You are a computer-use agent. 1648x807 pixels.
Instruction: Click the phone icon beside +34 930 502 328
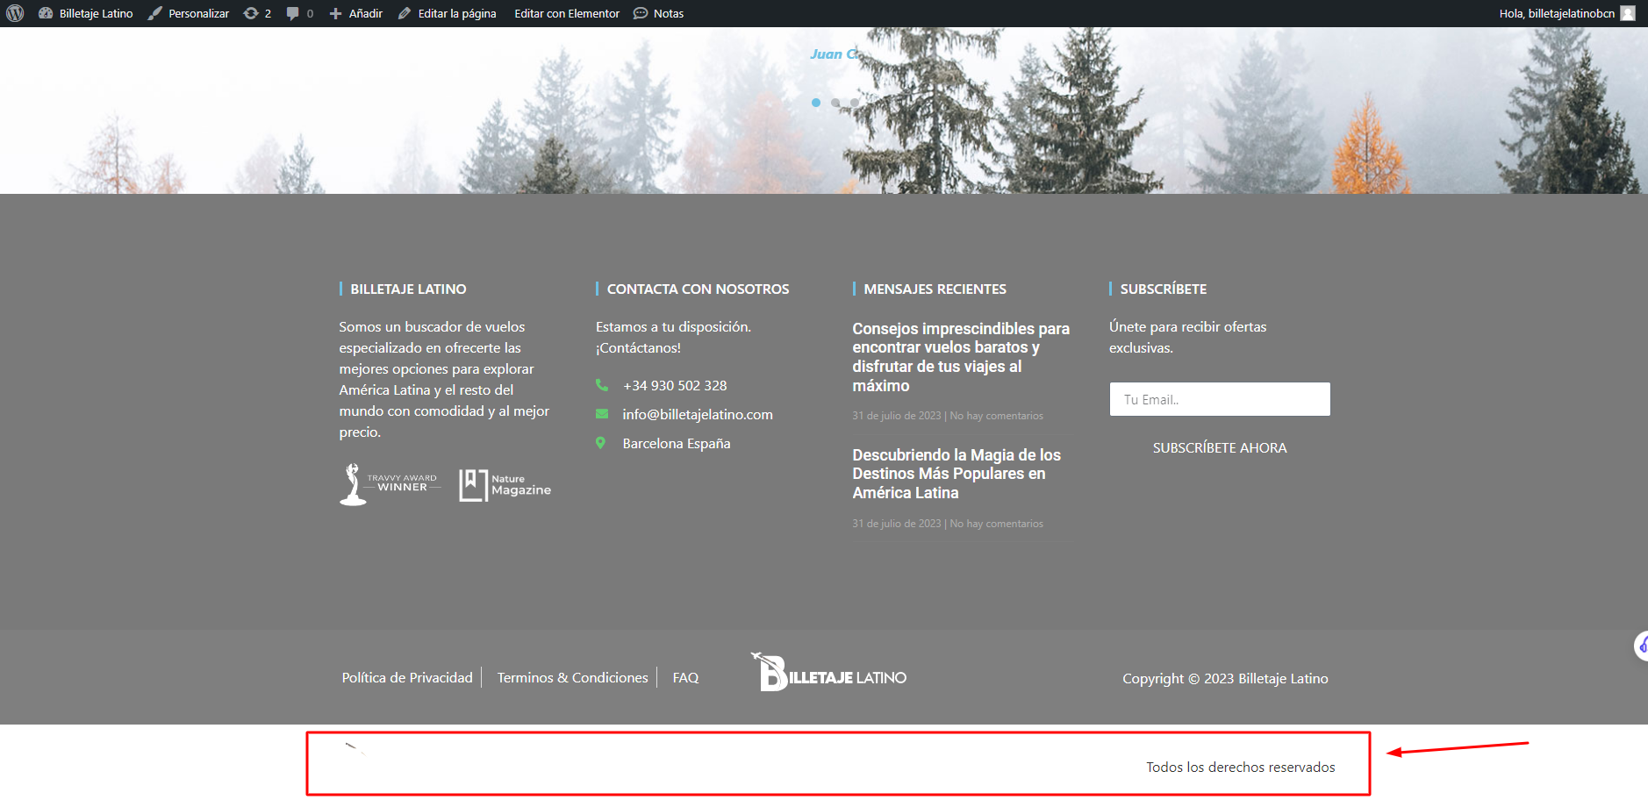(602, 385)
